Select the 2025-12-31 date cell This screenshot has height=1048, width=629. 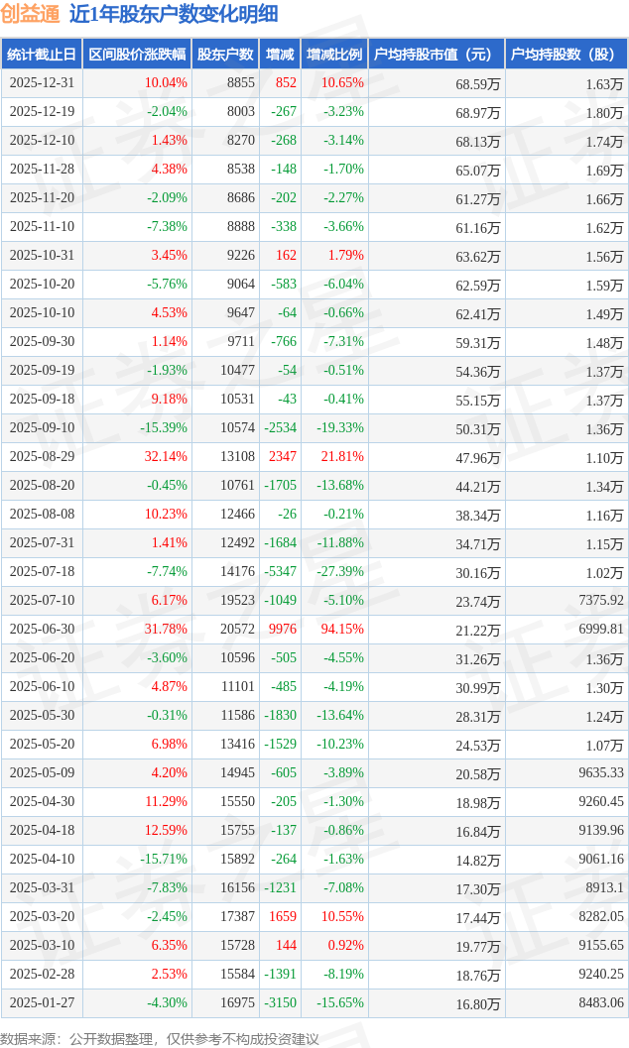[x=43, y=83]
